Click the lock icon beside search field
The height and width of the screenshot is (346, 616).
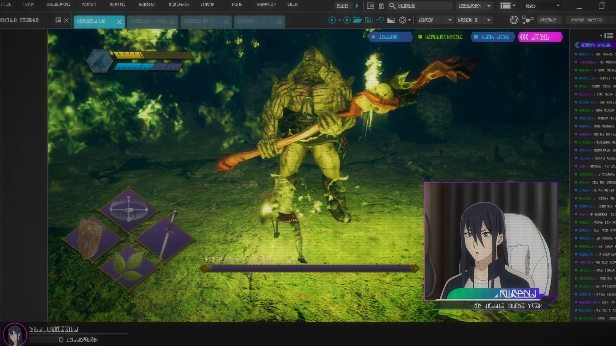[381, 6]
